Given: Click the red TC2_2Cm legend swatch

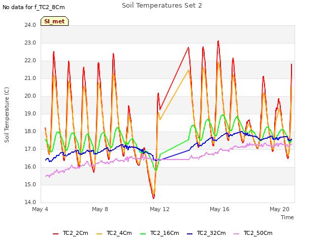Looking at the screenshot, I should point(55,234).
